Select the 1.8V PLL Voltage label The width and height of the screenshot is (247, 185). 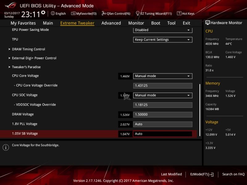pyautogui.click(x=25, y=124)
